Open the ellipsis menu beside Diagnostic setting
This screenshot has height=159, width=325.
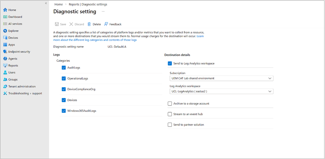[103, 11]
